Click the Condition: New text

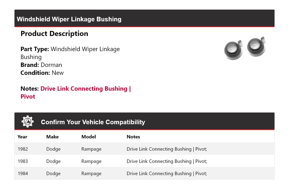point(42,73)
